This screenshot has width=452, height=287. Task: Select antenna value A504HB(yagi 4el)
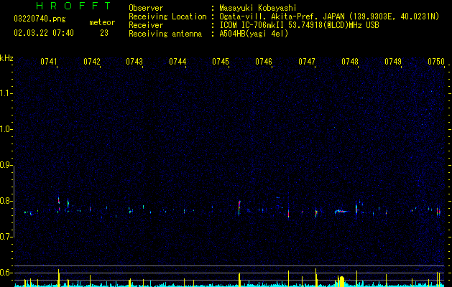point(254,34)
